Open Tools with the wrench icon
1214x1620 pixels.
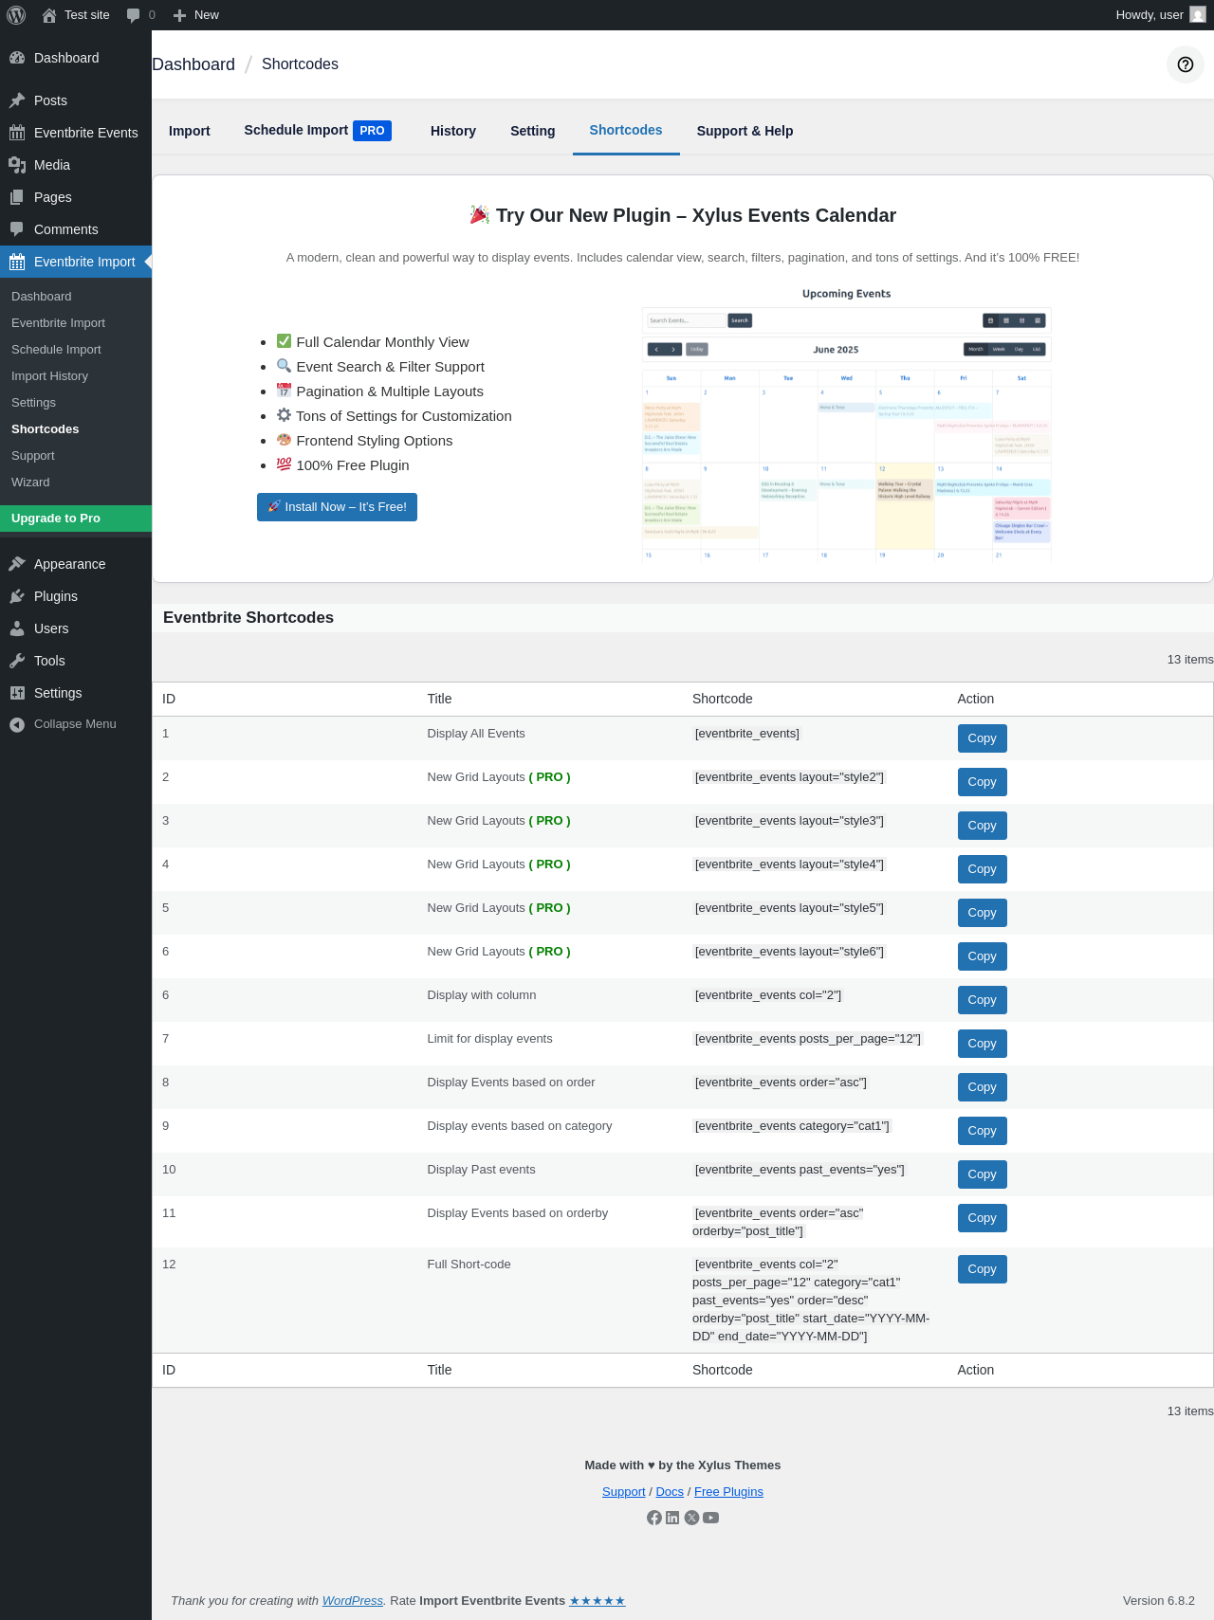tap(76, 661)
